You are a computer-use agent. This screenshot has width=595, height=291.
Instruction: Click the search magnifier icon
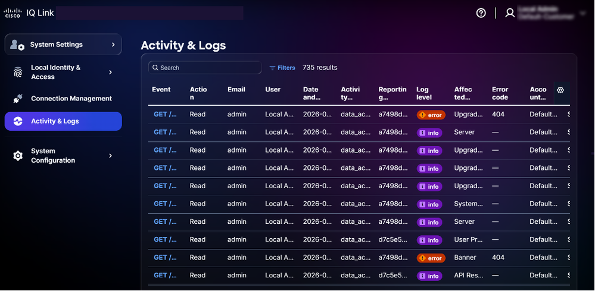coord(155,68)
